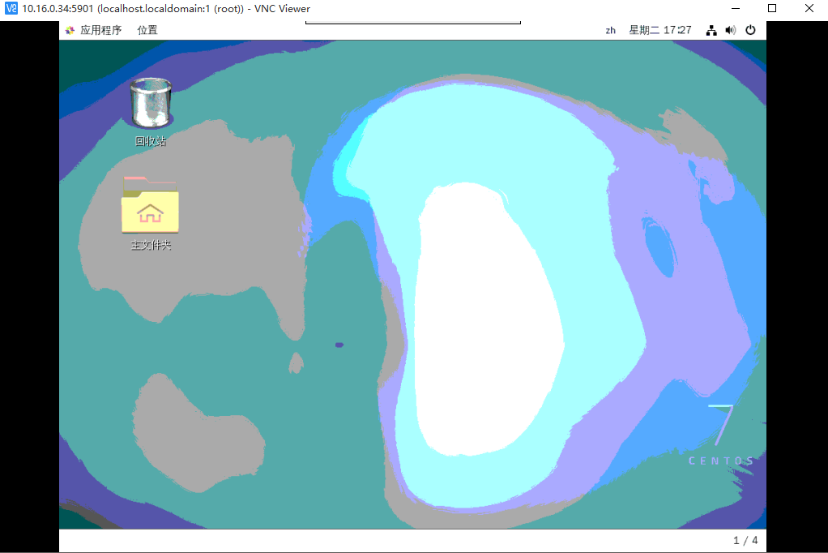Viewport: 828px width, 553px height.
Task: Click the network connection status icon
Action: [711, 30]
